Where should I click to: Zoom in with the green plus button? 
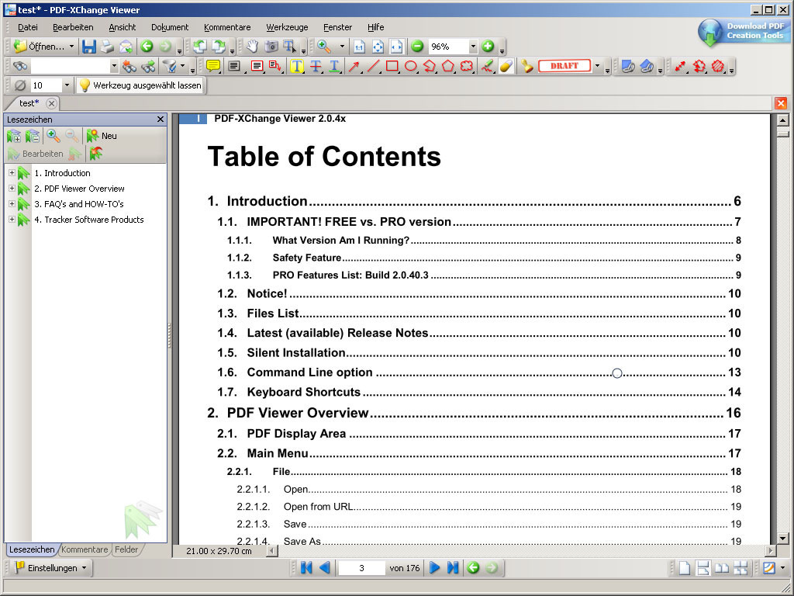tap(488, 47)
